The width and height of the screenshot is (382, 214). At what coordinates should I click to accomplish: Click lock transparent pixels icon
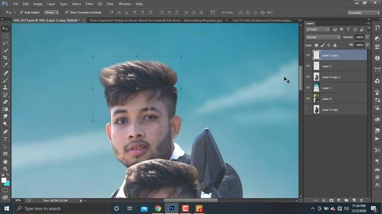[316, 45]
